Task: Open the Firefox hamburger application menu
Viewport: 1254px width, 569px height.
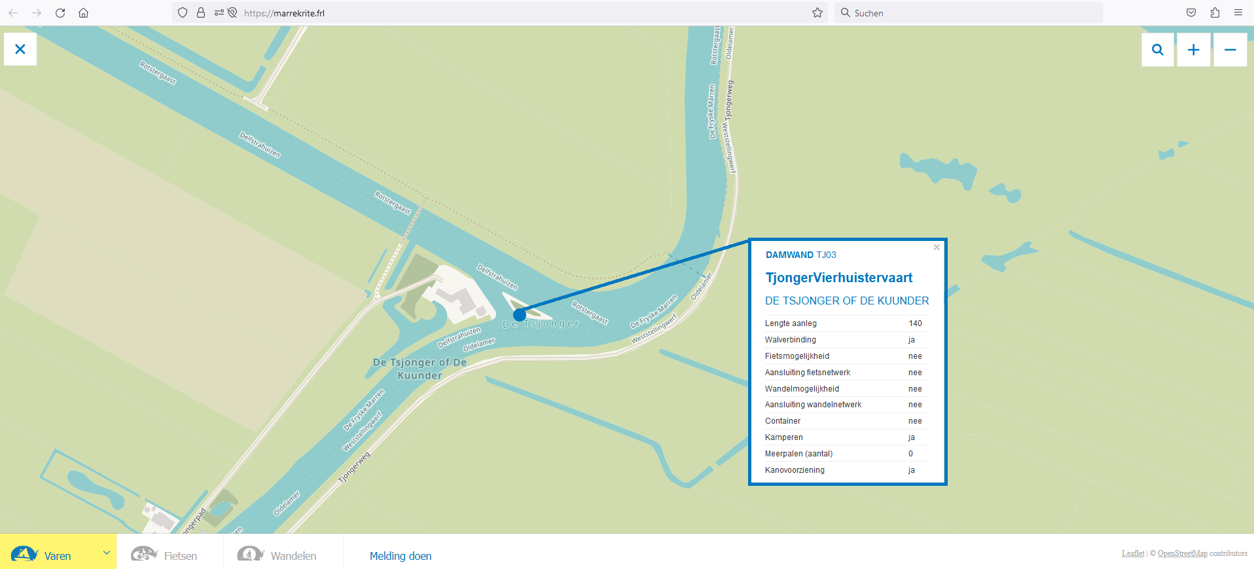Action: (1238, 13)
